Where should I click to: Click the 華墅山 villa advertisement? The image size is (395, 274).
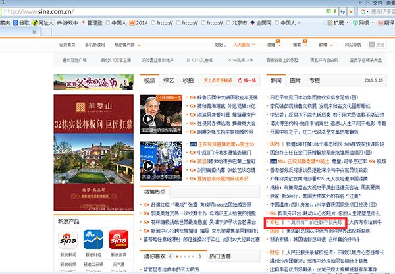pos(93,153)
